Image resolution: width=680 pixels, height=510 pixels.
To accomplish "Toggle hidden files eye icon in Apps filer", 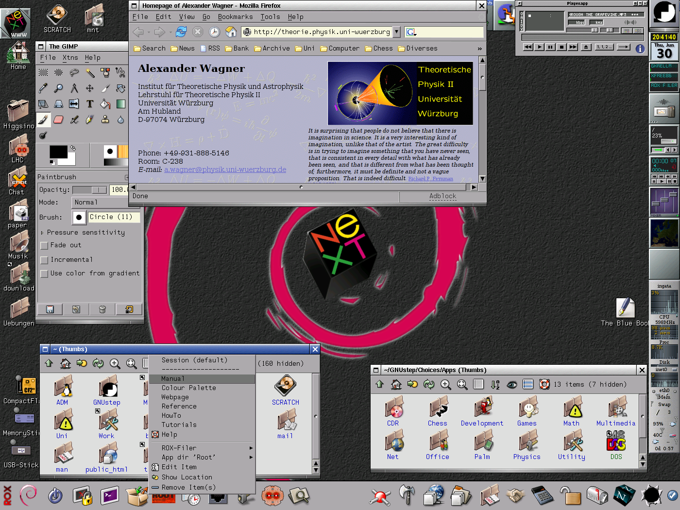I will pos(512,385).
